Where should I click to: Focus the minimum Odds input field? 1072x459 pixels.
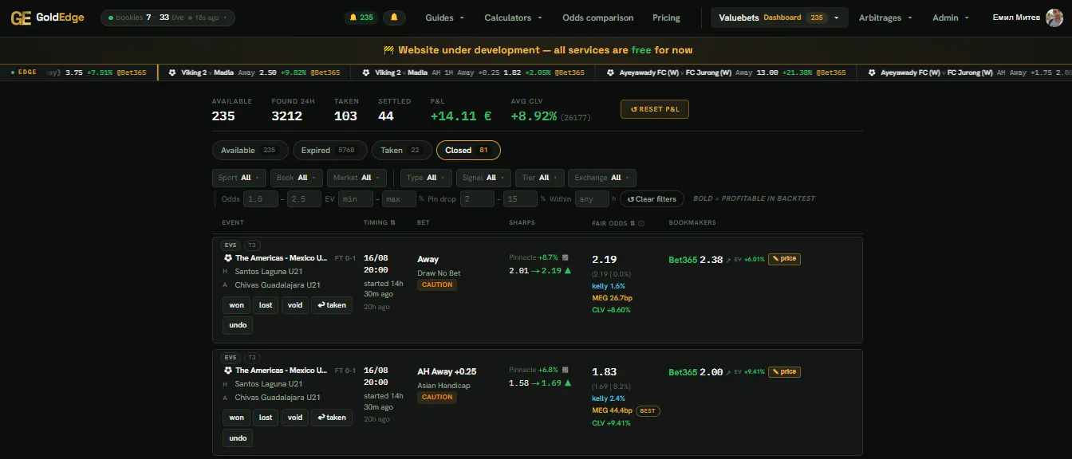(x=260, y=199)
